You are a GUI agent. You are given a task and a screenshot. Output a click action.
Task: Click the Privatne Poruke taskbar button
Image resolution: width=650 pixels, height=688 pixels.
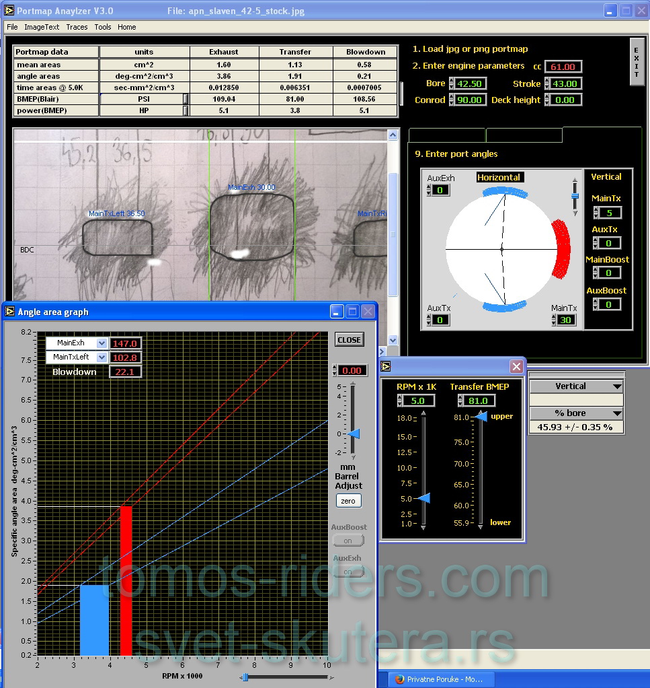[443, 679]
